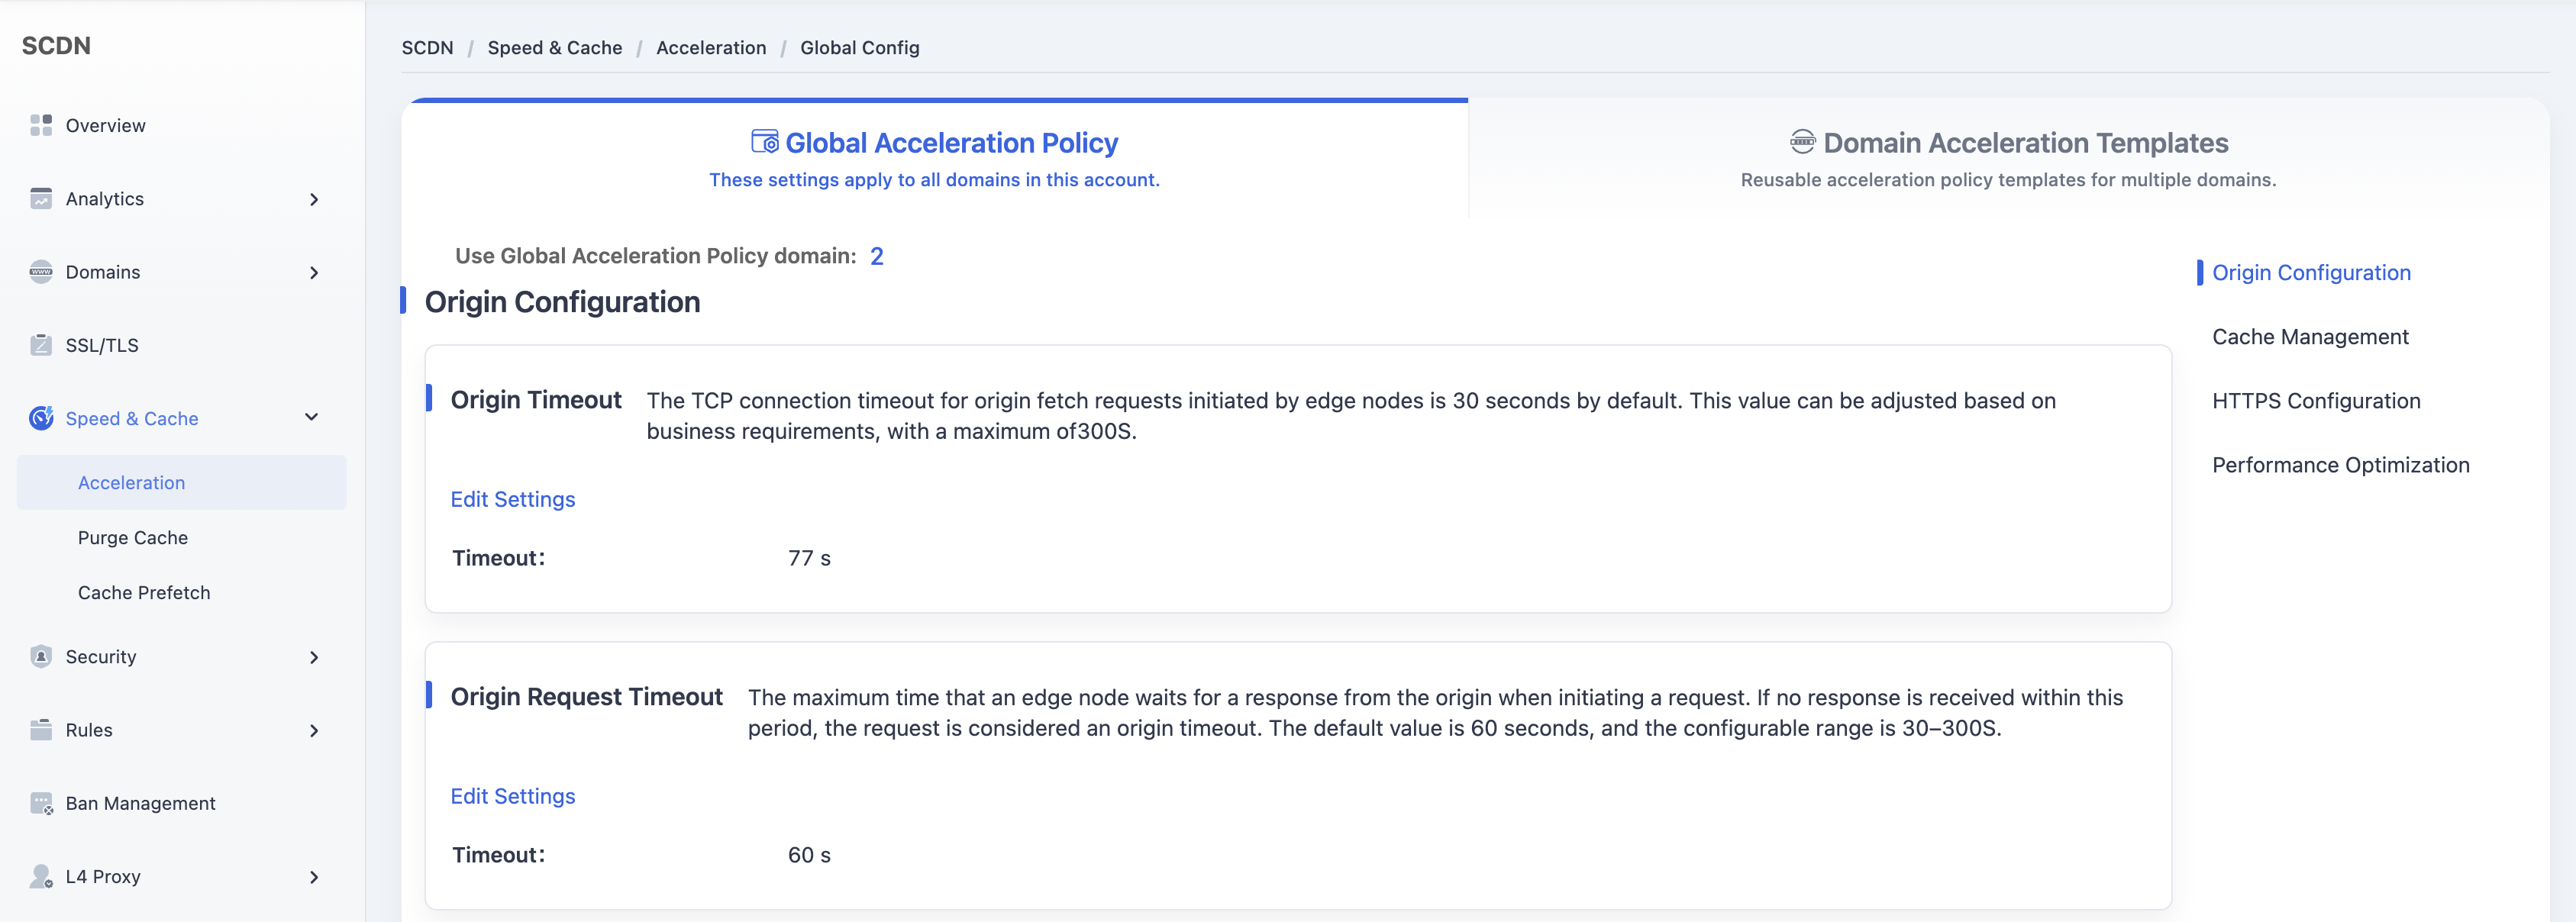
Task: Click the policy domain count 2
Action: pyautogui.click(x=876, y=256)
